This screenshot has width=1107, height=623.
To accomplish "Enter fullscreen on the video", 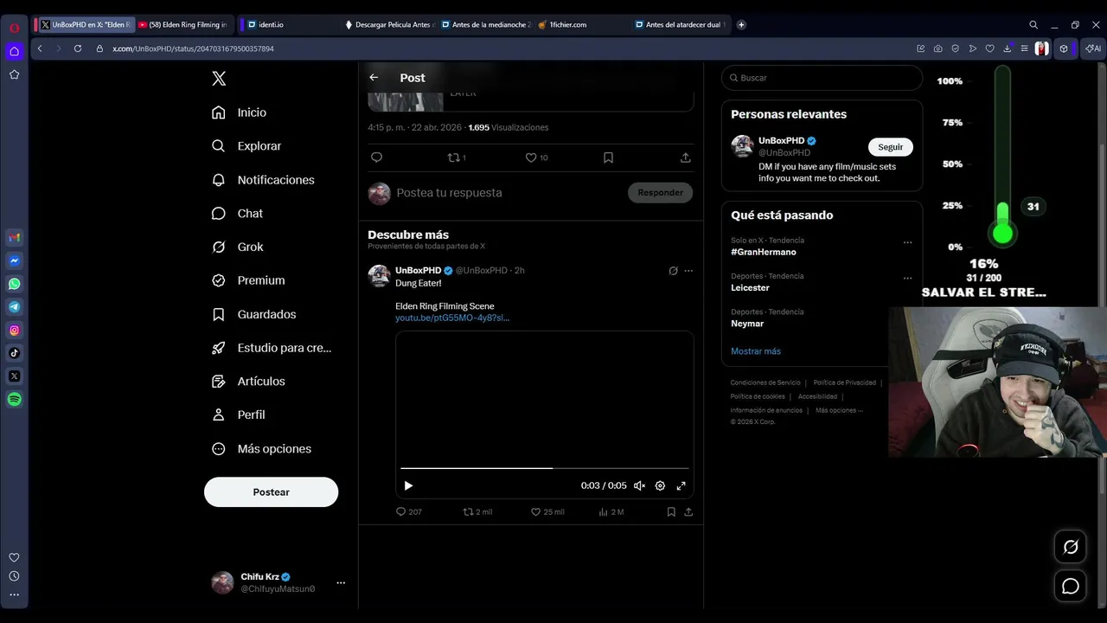I will 681,485.
